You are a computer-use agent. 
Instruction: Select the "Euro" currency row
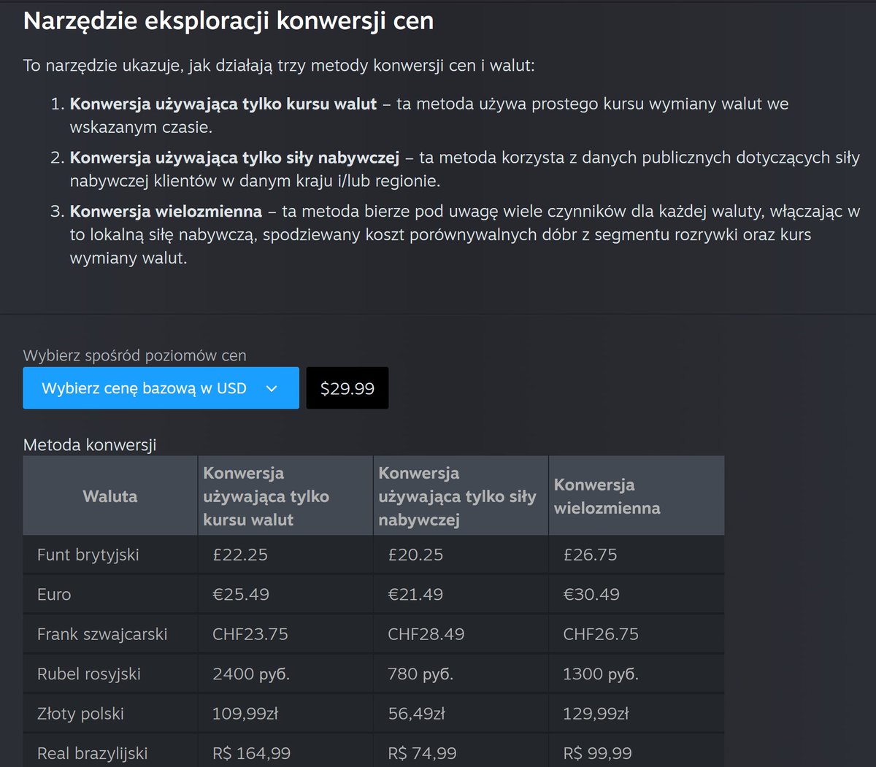(53, 594)
